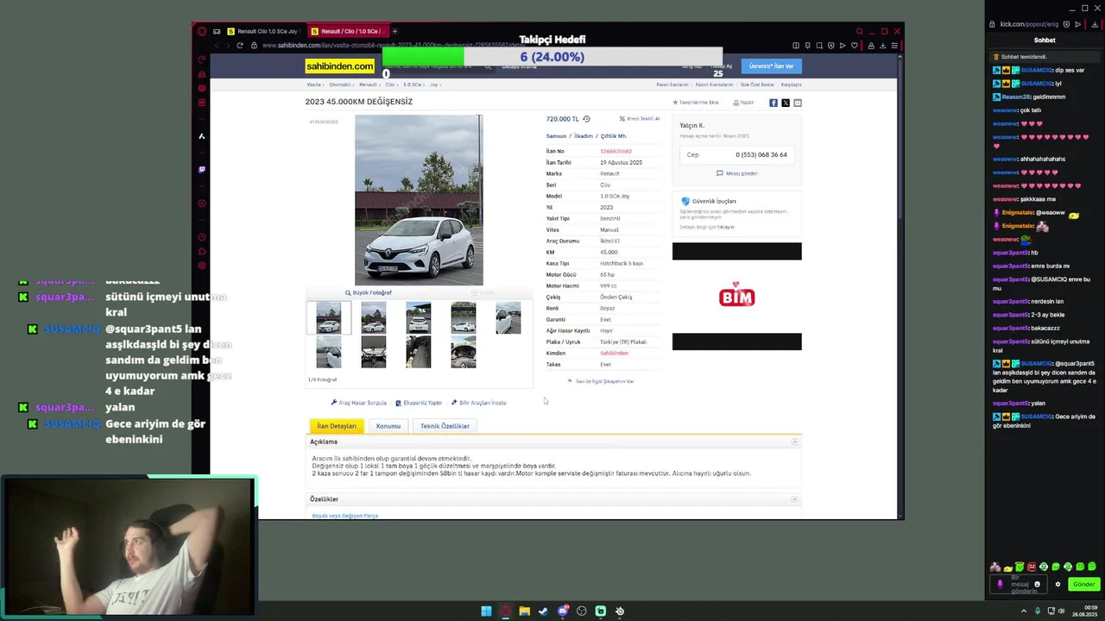Click the red İlan No number
Image resolution: width=1105 pixels, height=621 pixels.
point(616,151)
